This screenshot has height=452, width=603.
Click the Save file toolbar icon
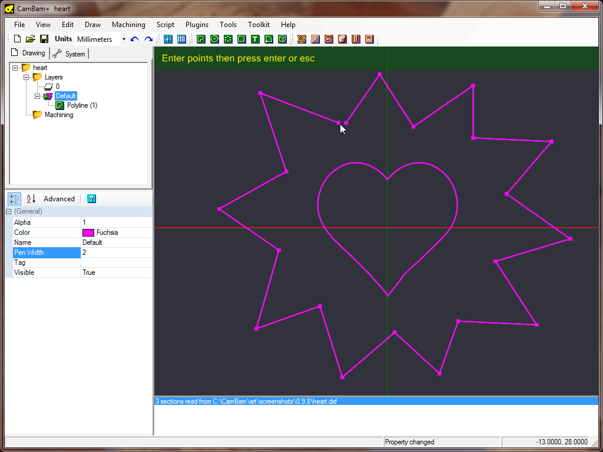pyautogui.click(x=44, y=39)
